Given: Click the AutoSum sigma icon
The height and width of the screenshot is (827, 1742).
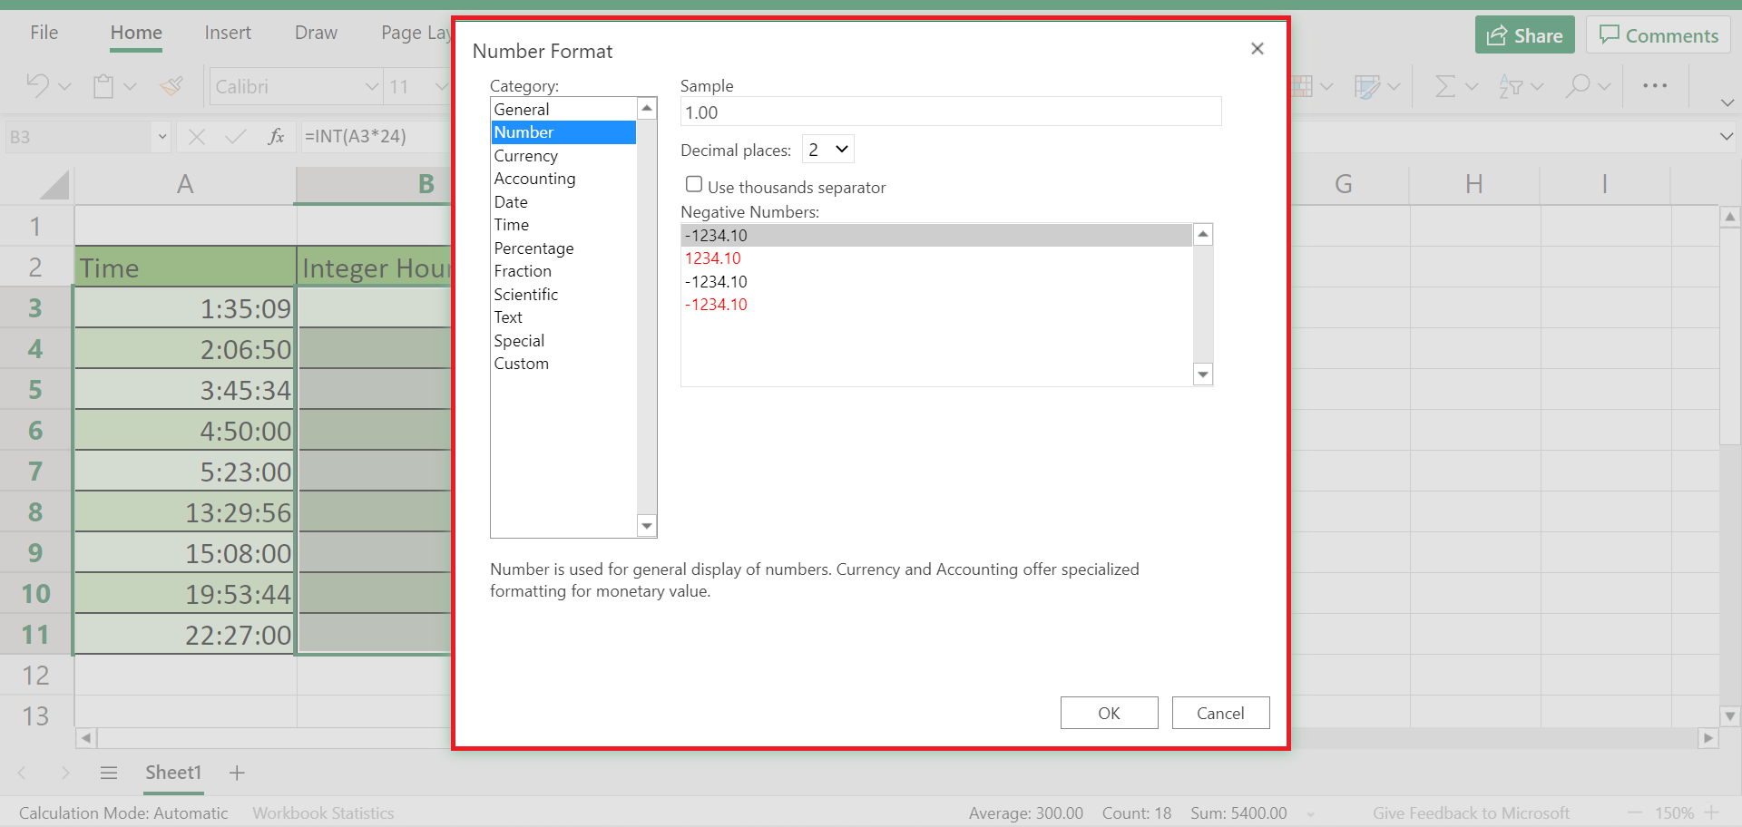Looking at the screenshot, I should 1444,86.
